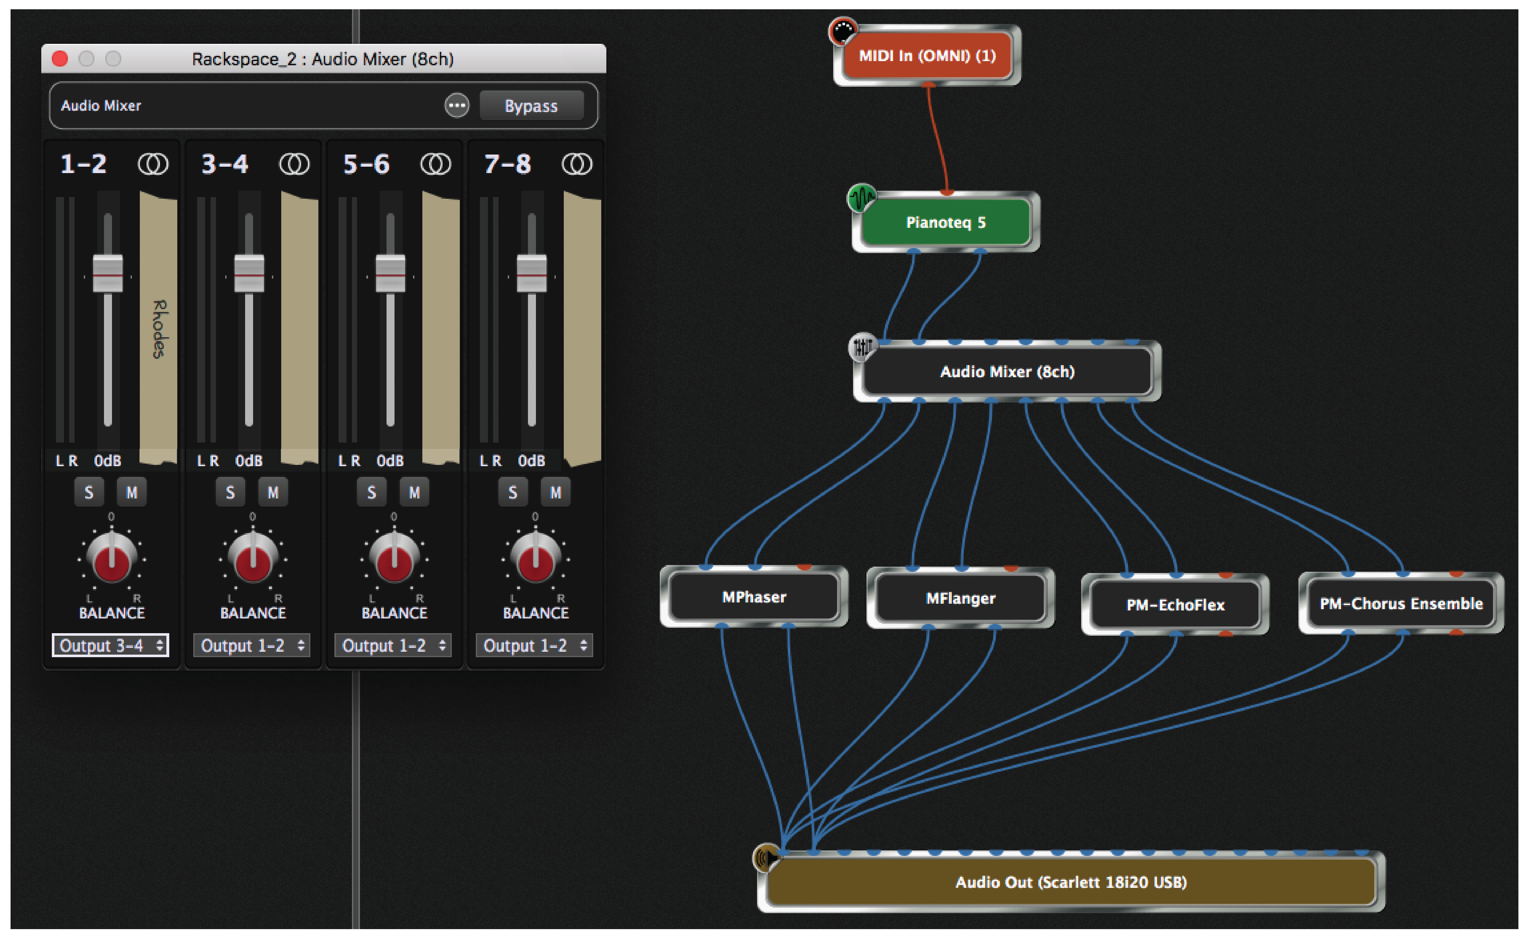Image resolution: width=1532 pixels, height=940 pixels.
Task: Toggle stereo link icon on channel 3-4
Action: pos(294,164)
